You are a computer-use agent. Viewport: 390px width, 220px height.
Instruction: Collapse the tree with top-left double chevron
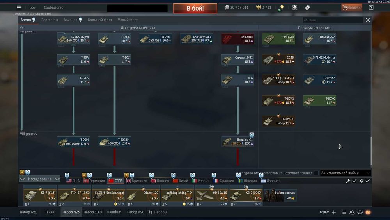coord(21,28)
